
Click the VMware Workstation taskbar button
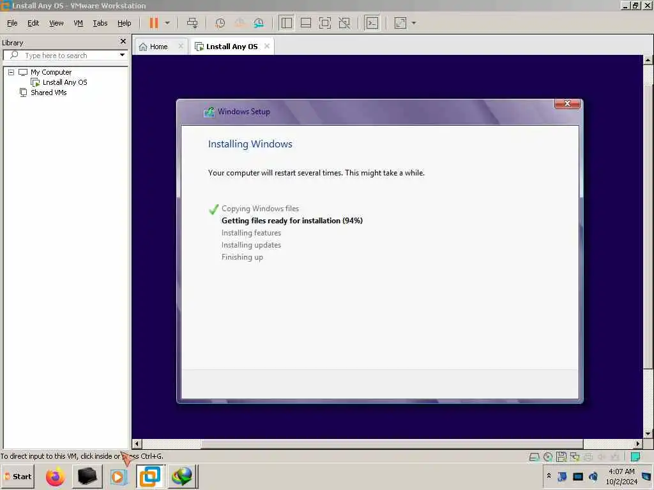pos(149,476)
